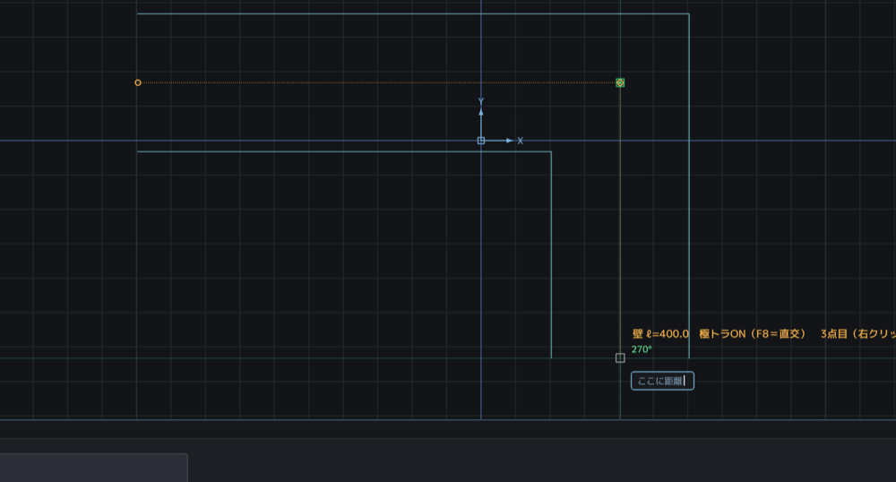
Task: Click the ここに距離 distance input field
Action: (x=662, y=381)
